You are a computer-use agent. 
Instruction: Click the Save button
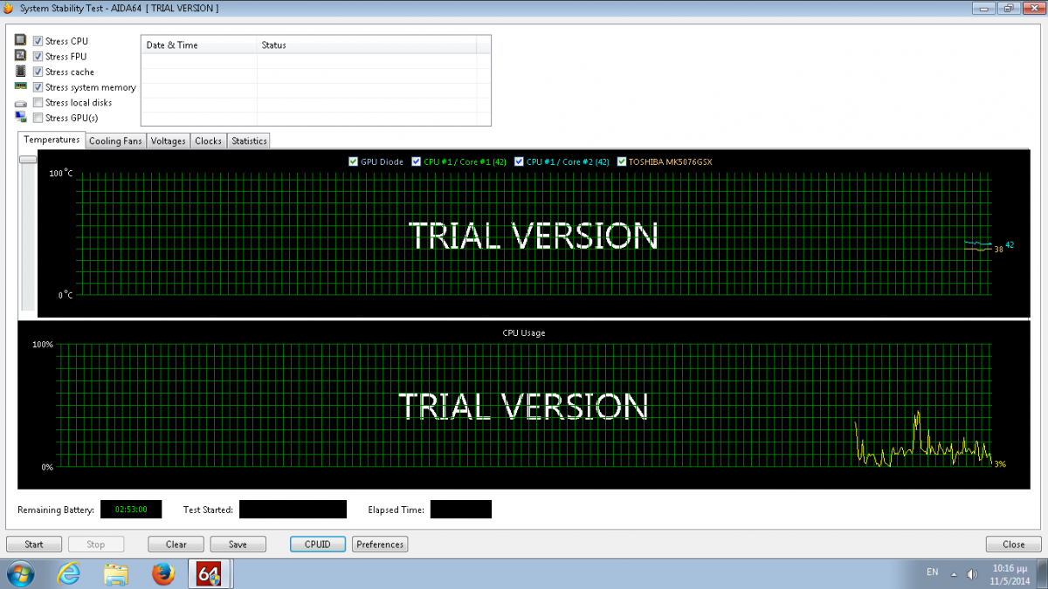pyautogui.click(x=238, y=544)
